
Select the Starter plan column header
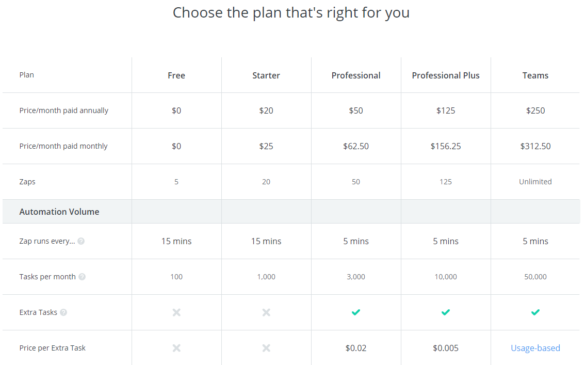pos(266,75)
